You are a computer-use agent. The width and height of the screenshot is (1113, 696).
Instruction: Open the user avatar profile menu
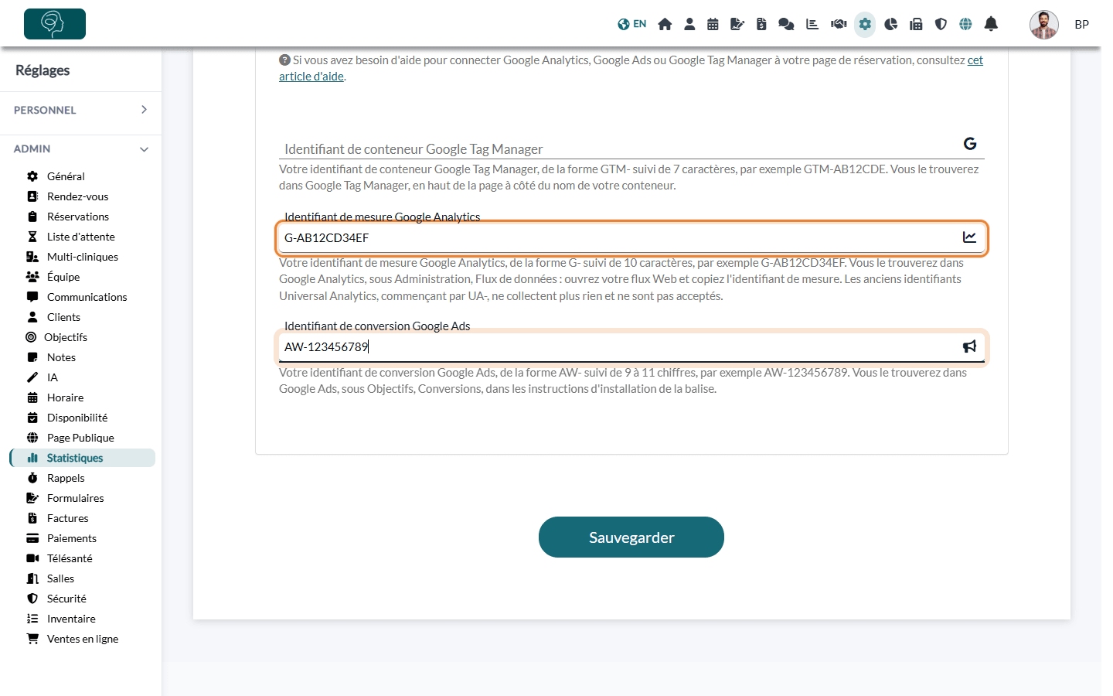1044,25
